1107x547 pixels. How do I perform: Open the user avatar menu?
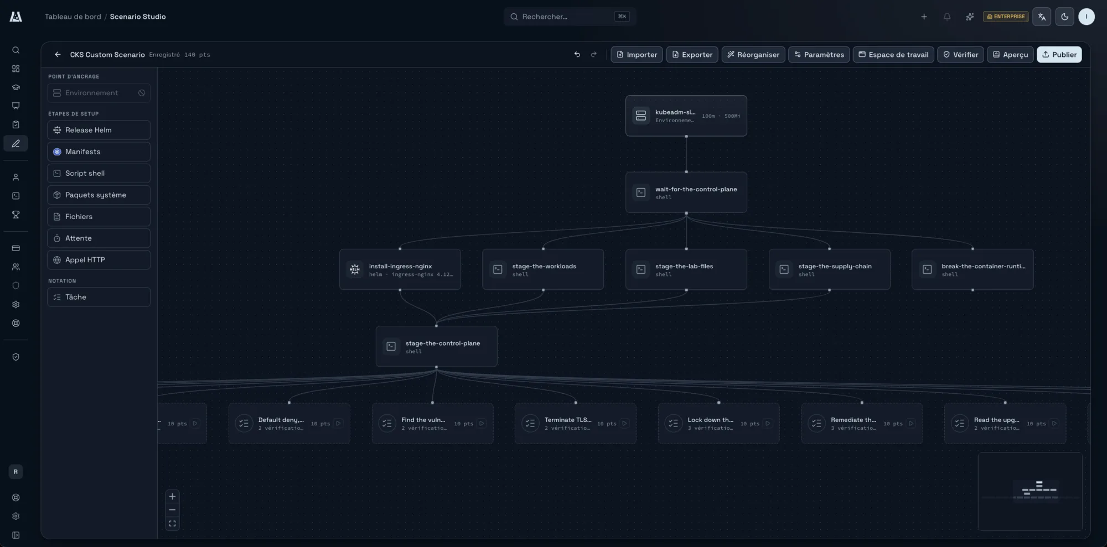pyautogui.click(x=1087, y=17)
